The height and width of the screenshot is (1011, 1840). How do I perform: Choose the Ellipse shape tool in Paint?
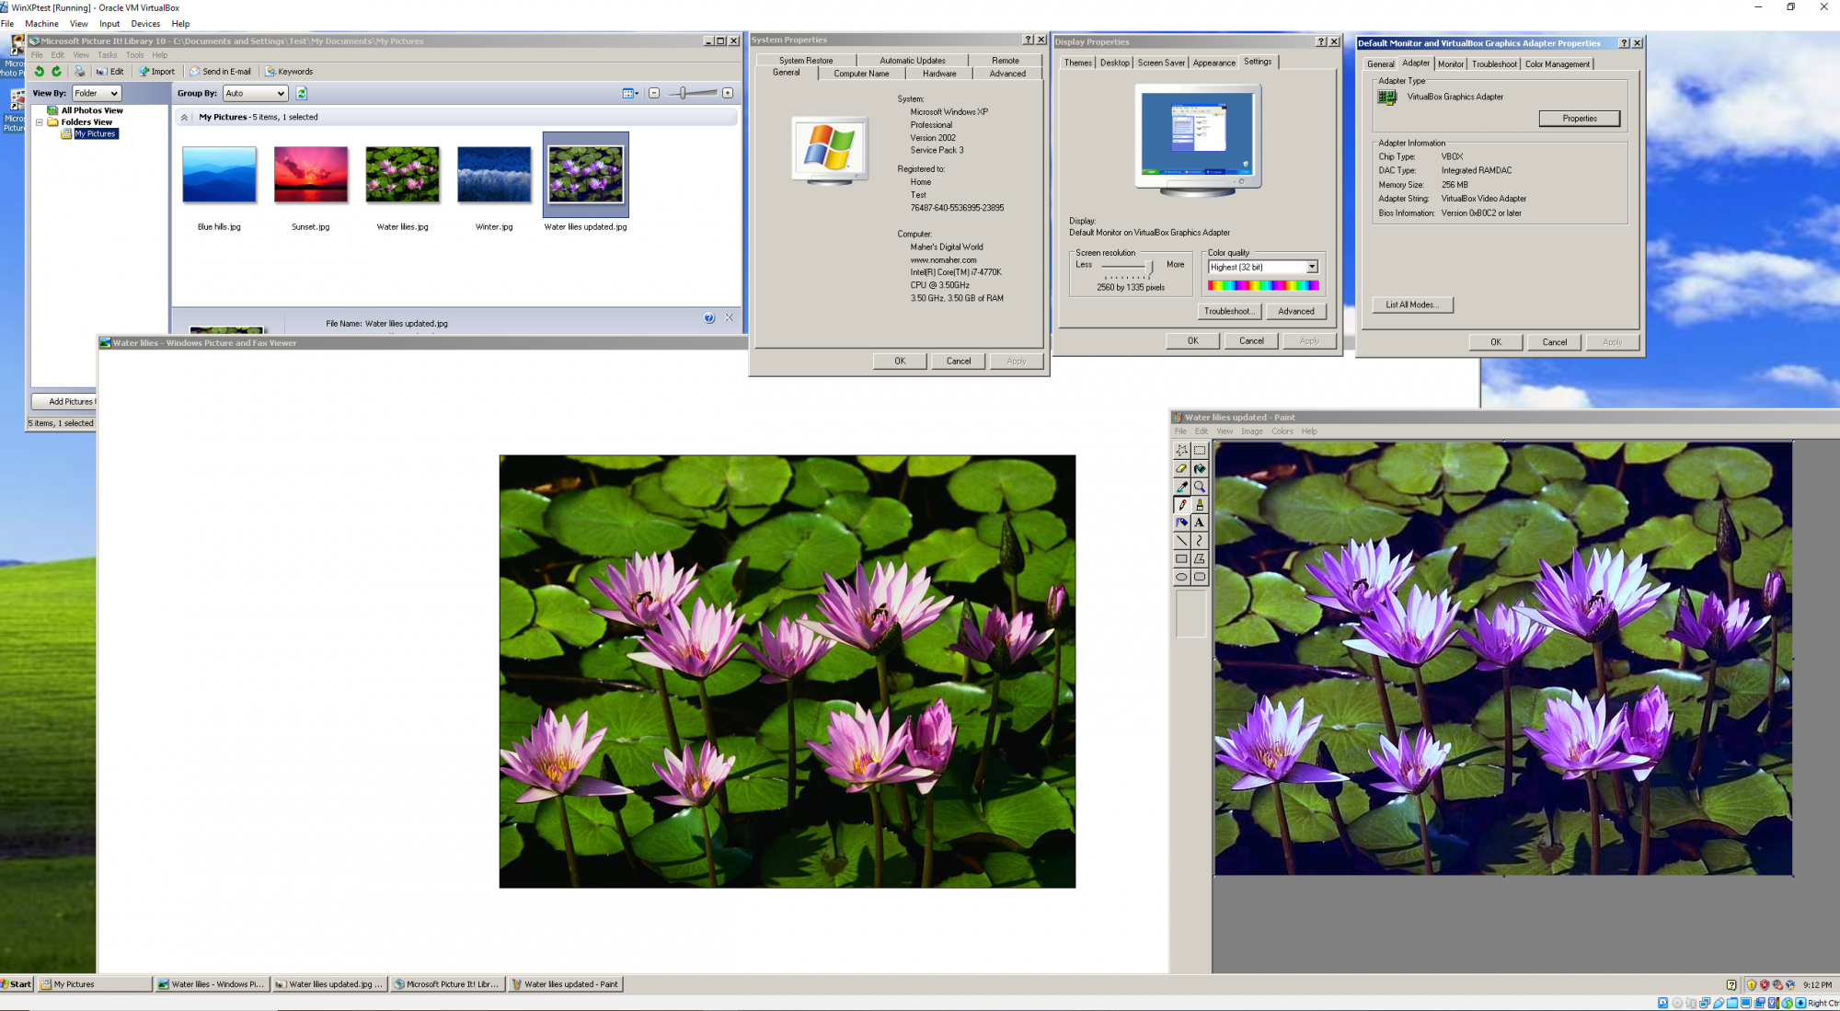coord(1181,577)
